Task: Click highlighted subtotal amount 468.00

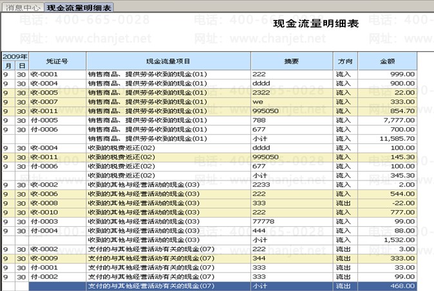Action: coord(387,287)
